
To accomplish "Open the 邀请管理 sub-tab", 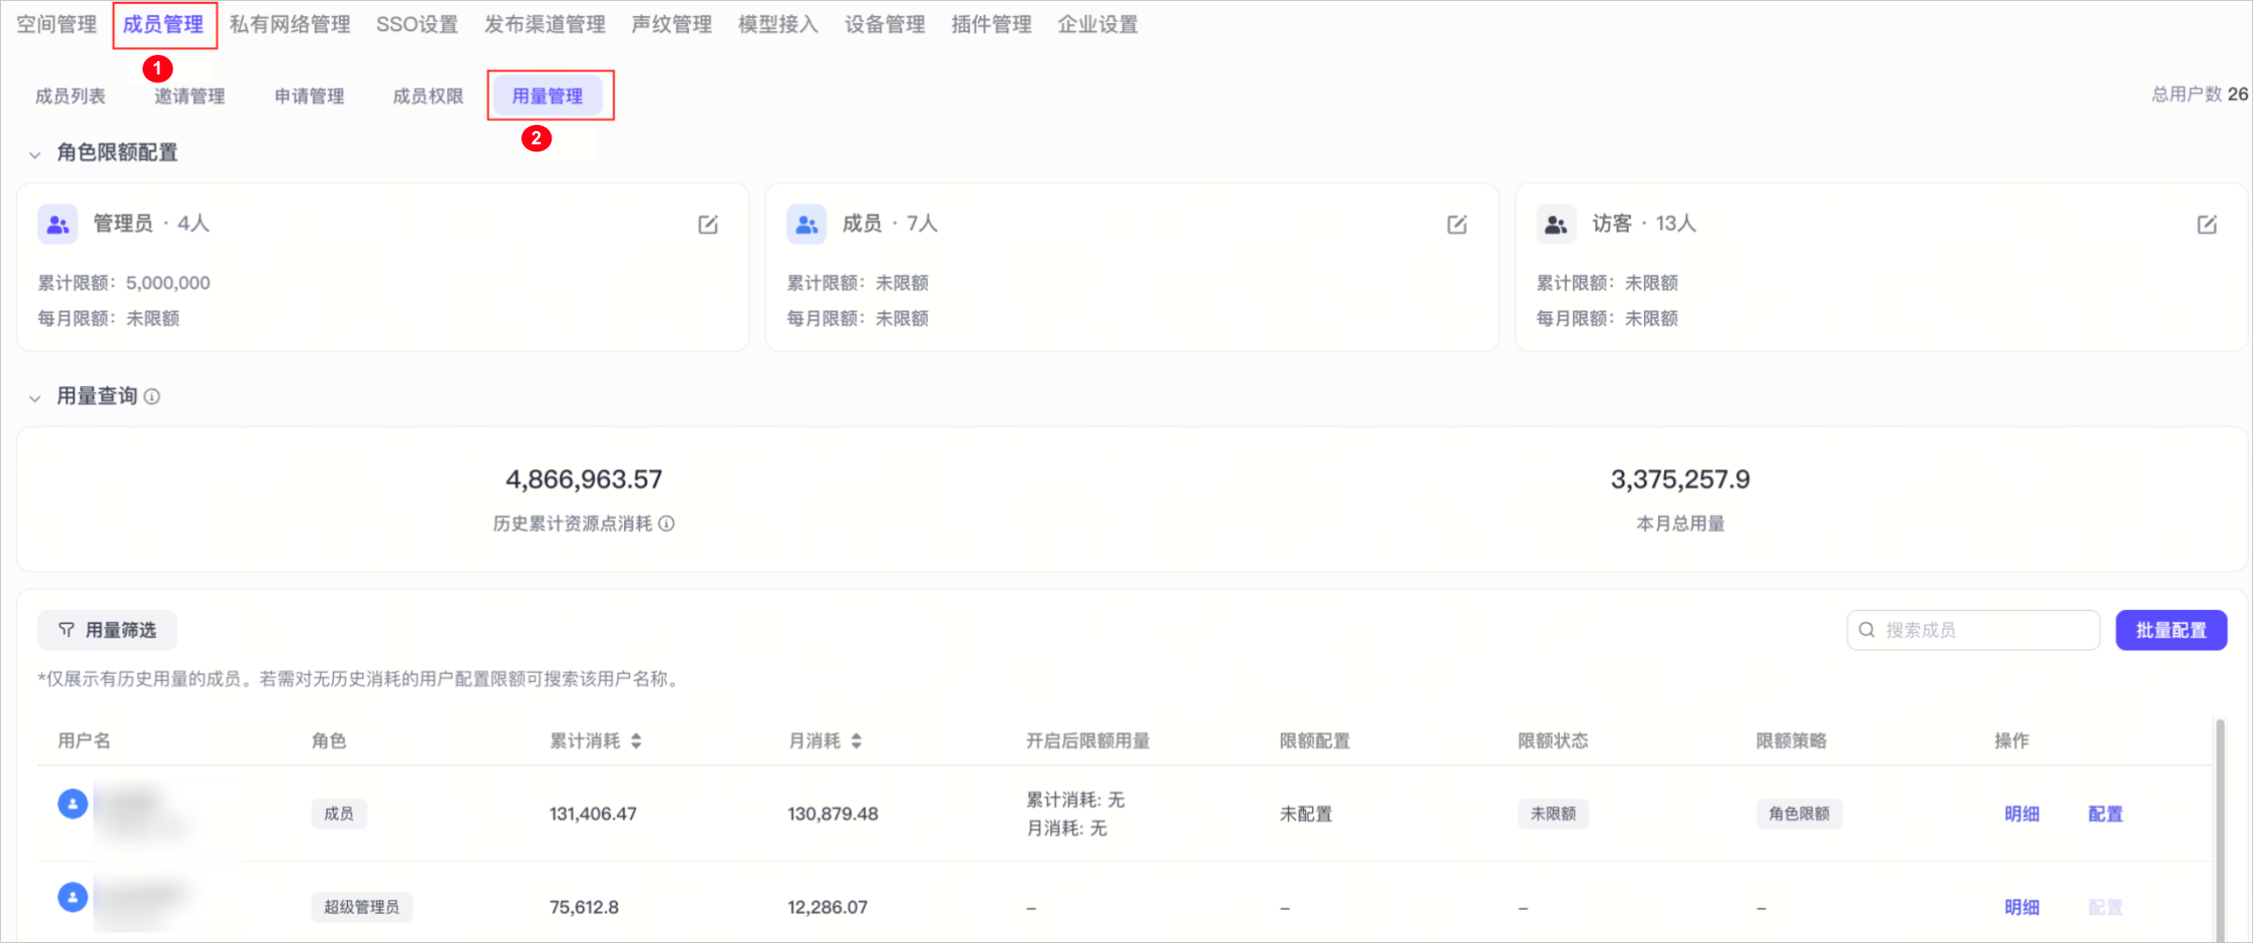I will pyautogui.click(x=189, y=96).
